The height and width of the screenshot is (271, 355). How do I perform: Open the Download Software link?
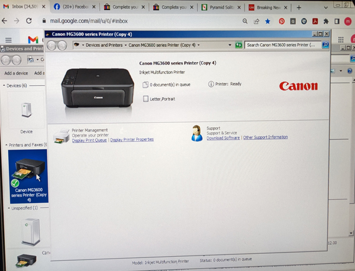coord(223,138)
